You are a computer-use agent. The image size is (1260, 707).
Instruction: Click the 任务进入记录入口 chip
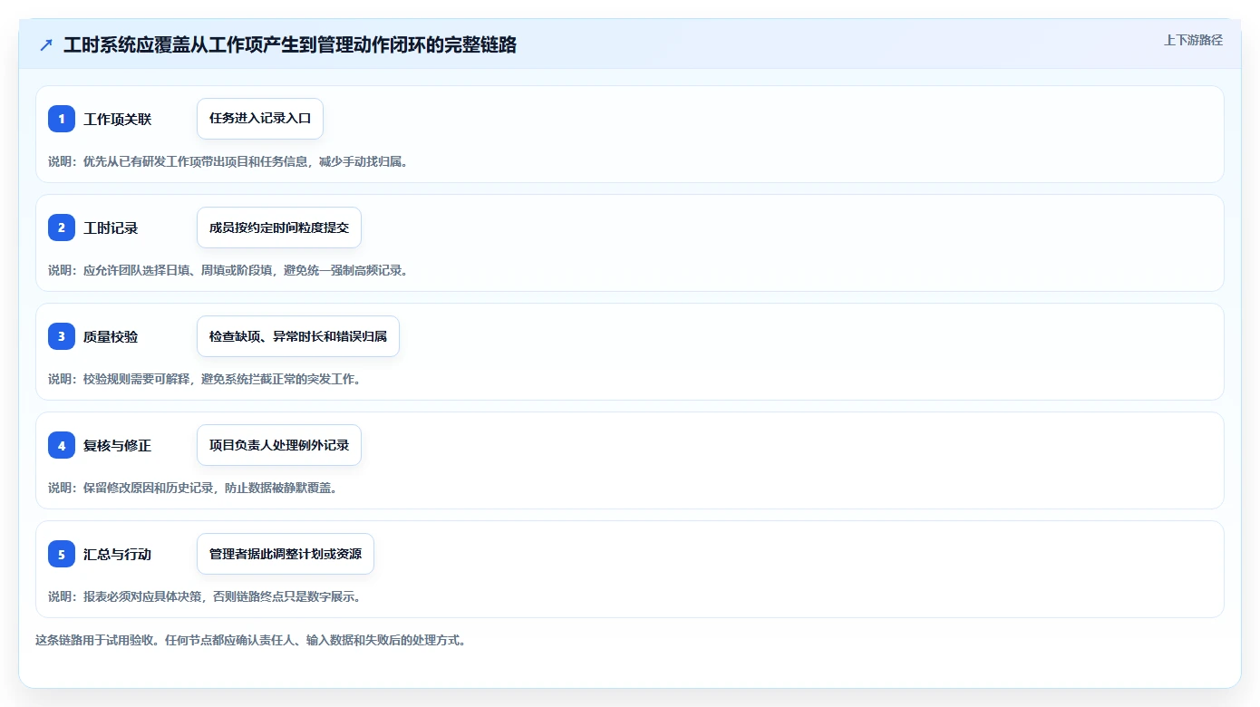point(260,119)
